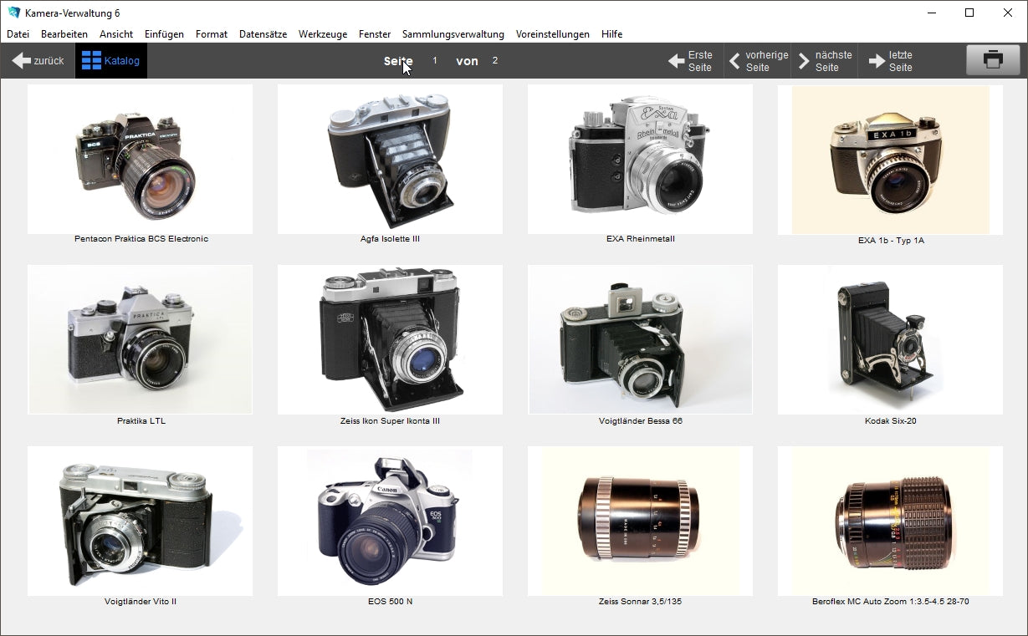Screen dimensions: 1028x636
Task: Go to vorherige Seite chevron
Action: click(x=734, y=61)
